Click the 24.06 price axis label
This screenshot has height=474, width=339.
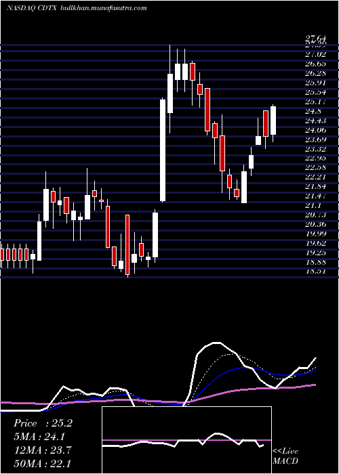click(317, 130)
